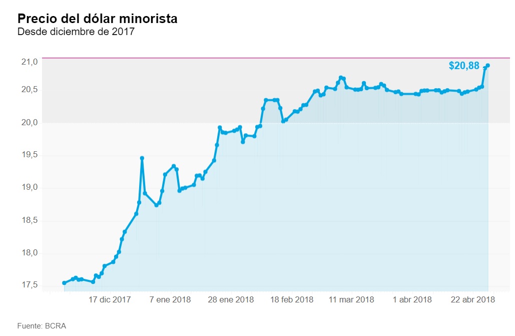Click the late-December spike peak data point
This screenshot has height=336, width=515.
[x=142, y=158]
